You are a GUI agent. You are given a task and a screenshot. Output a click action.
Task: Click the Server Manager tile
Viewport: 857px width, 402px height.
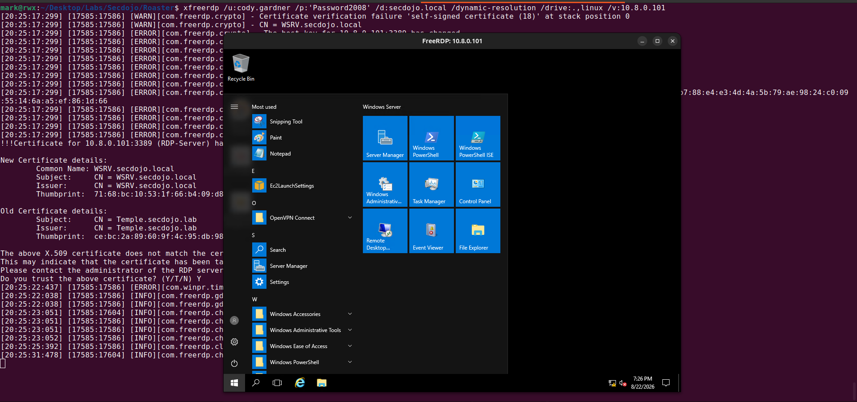[385, 138]
